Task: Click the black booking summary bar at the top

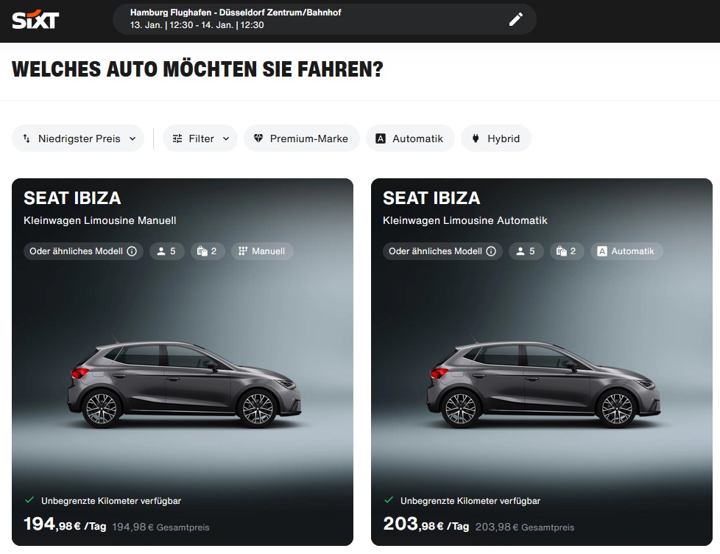Action: pos(324,19)
